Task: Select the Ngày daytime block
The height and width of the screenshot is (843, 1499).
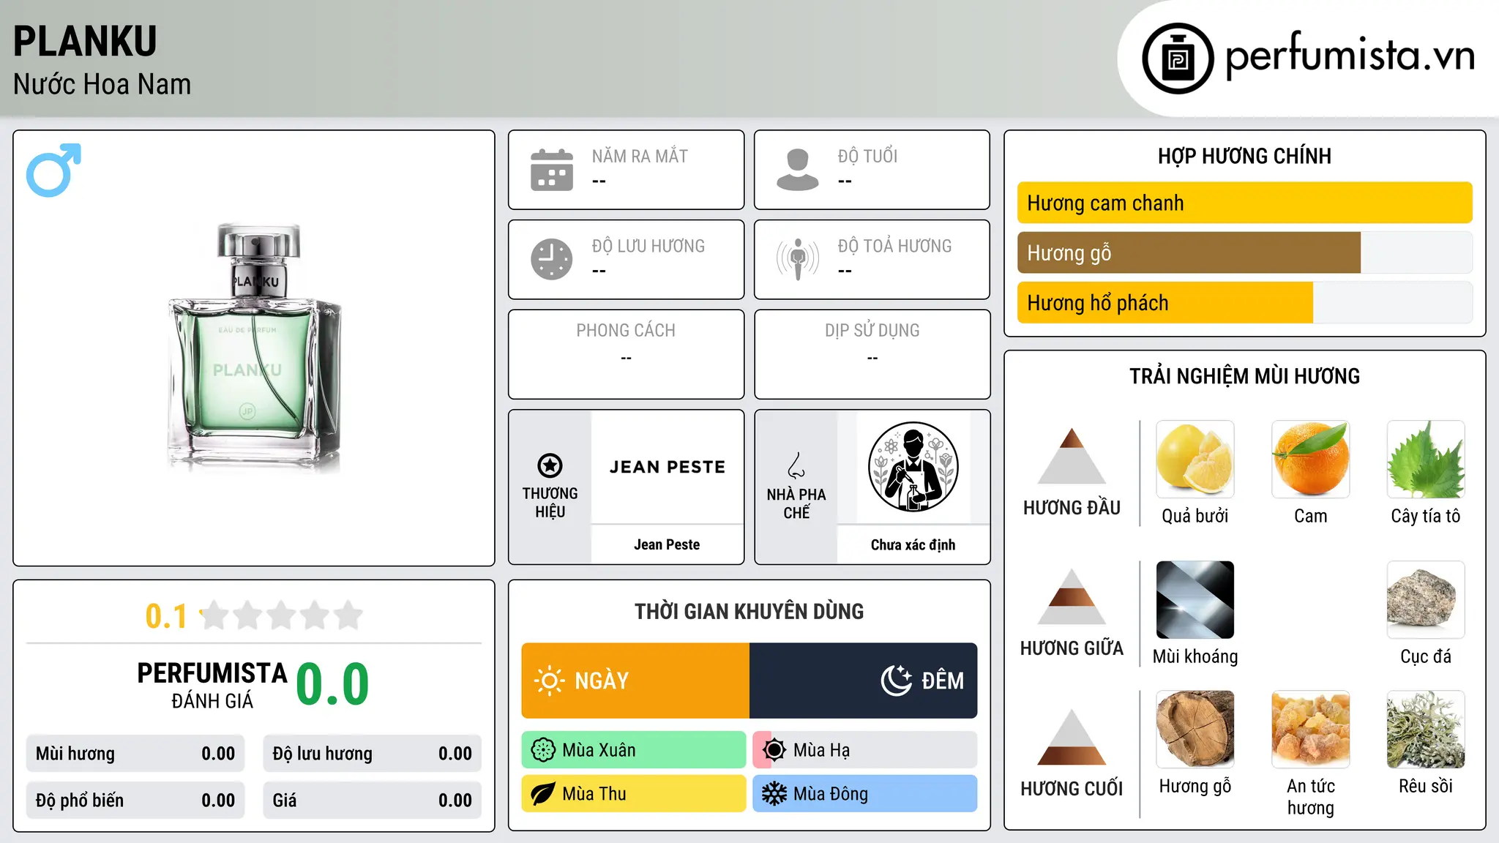Action: click(635, 681)
